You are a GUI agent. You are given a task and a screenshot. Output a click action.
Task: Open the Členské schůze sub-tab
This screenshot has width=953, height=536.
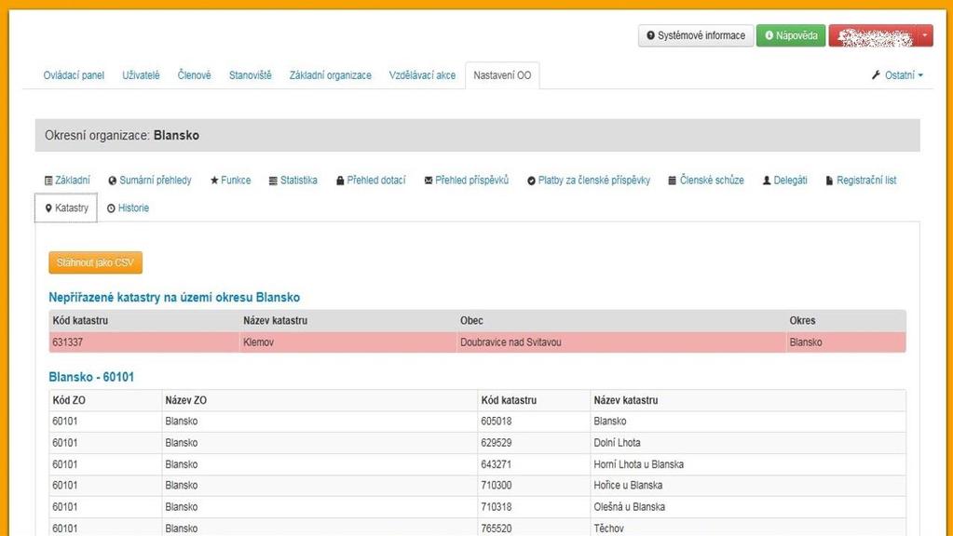click(705, 181)
